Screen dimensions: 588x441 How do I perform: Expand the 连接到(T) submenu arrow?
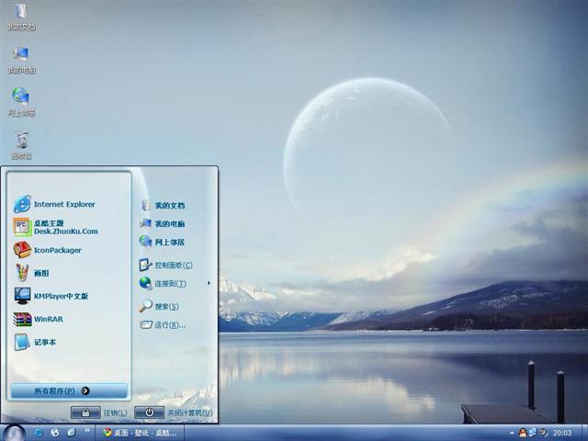(x=209, y=283)
